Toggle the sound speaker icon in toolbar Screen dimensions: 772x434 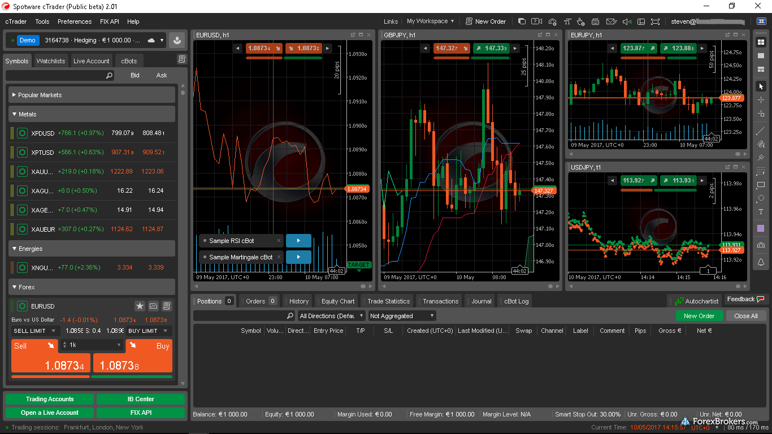[626, 21]
